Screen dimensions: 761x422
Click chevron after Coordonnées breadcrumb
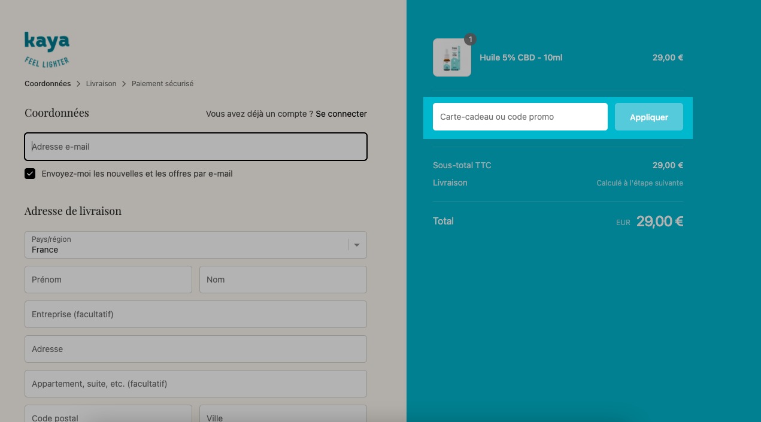point(78,84)
